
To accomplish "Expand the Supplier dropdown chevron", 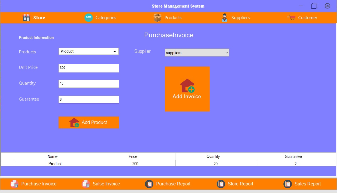I will [x=227, y=53].
